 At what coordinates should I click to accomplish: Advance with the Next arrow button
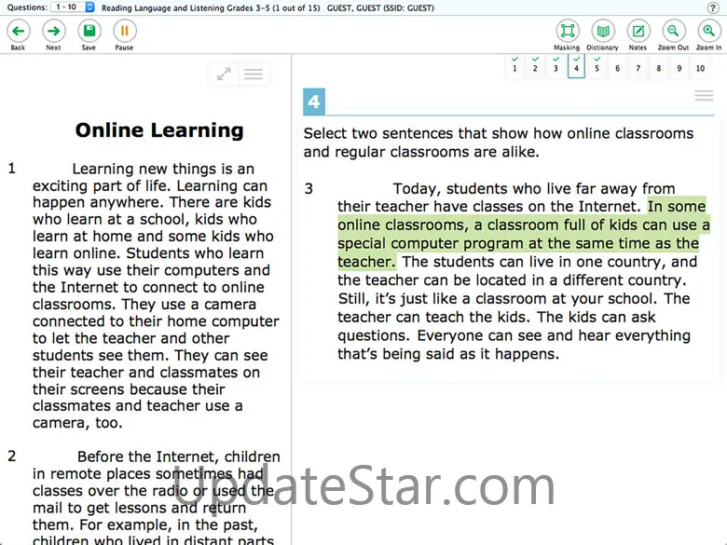(53, 32)
